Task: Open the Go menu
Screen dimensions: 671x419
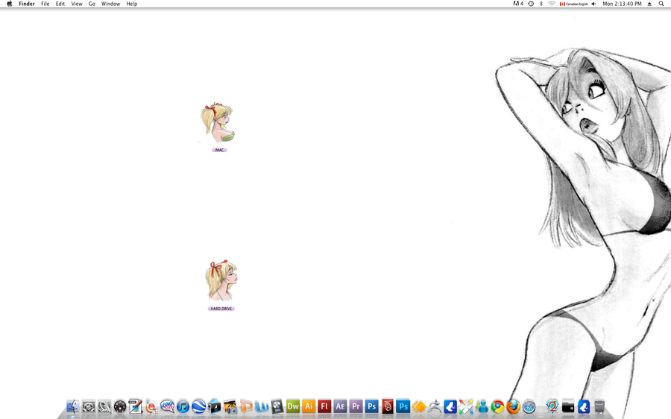Action: click(92, 4)
